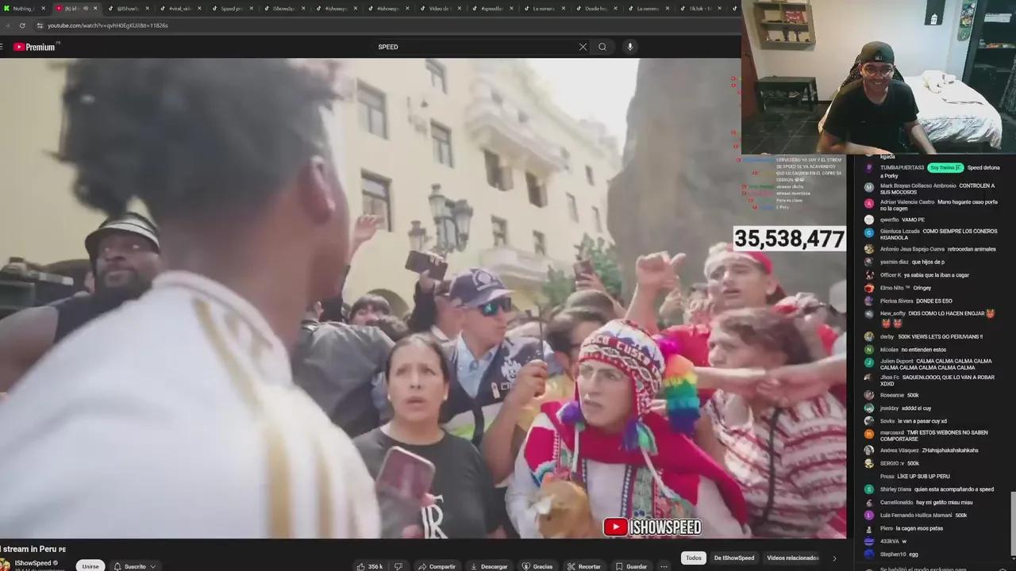The height and width of the screenshot is (571, 1016).
Task: Click Andrea Vásquez chat avatar
Action: pyautogui.click(x=869, y=450)
